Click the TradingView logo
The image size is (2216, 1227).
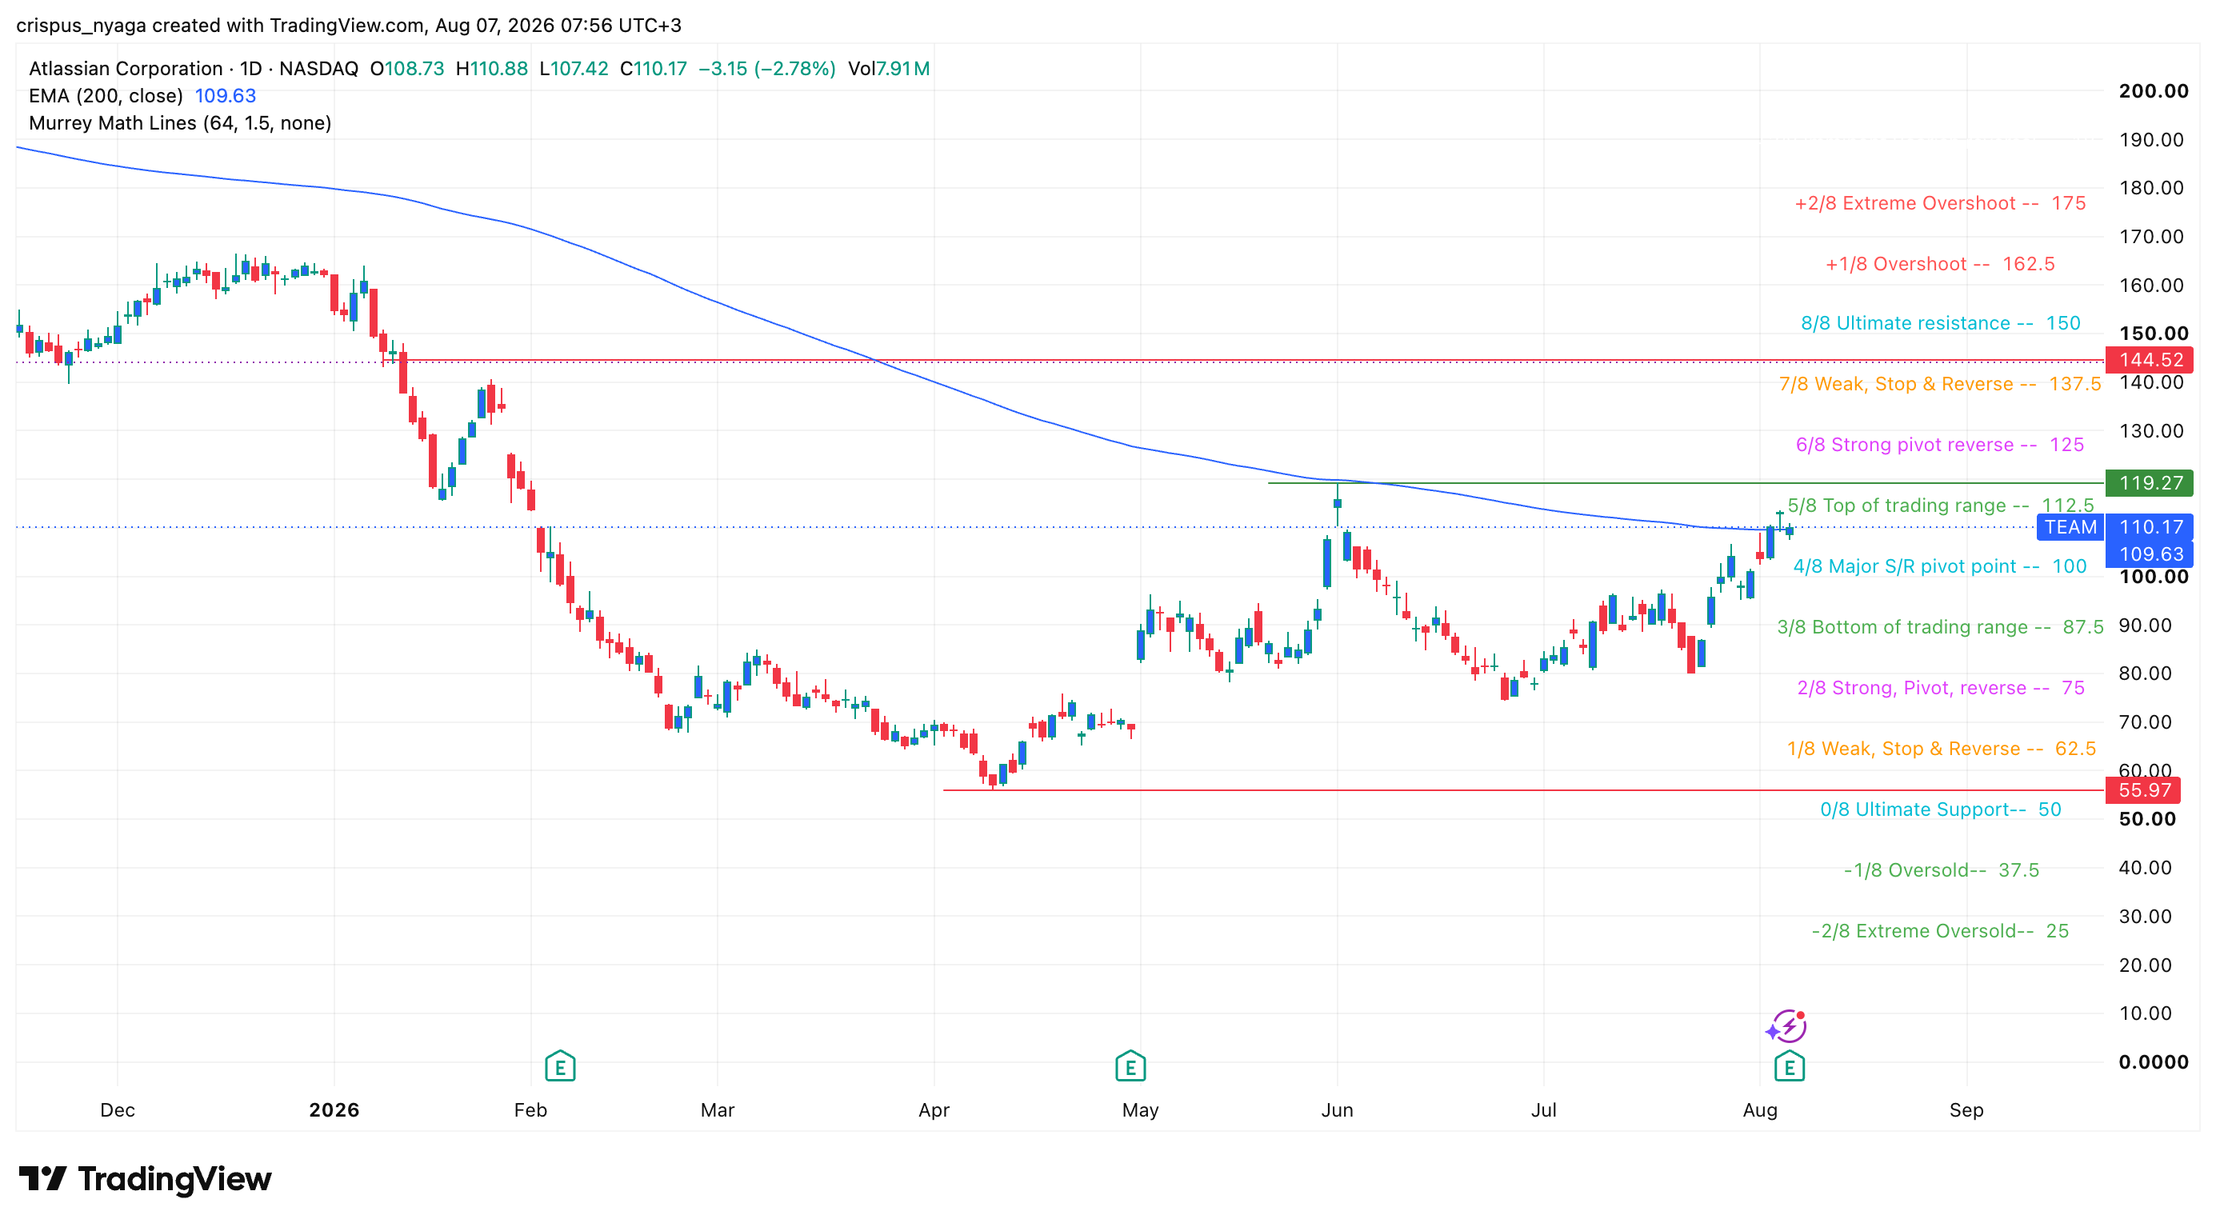click(x=145, y=1179)
